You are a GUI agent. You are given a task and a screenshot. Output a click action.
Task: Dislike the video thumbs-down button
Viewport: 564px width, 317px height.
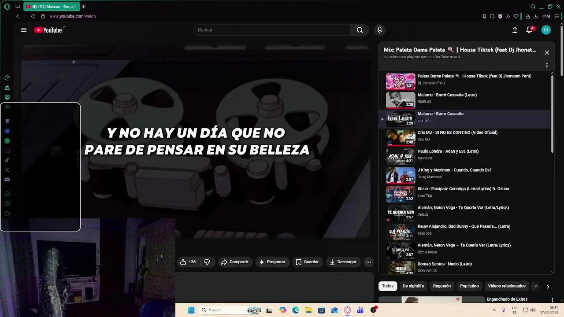point(207,262)
